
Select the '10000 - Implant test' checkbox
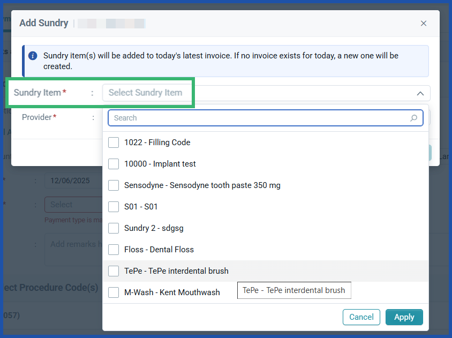point(113,163)
